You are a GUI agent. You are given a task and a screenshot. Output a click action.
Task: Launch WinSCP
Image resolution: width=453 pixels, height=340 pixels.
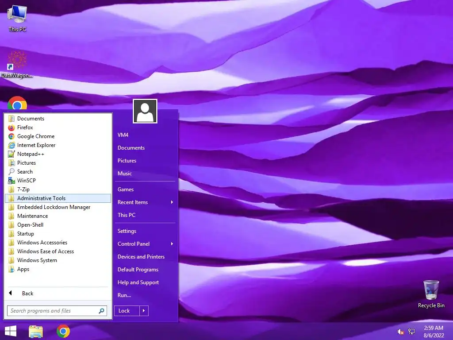click(58, 181)
